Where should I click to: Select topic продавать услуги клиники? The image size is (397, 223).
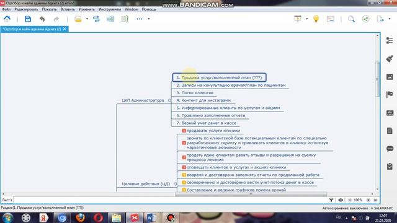tap(213, 131)
